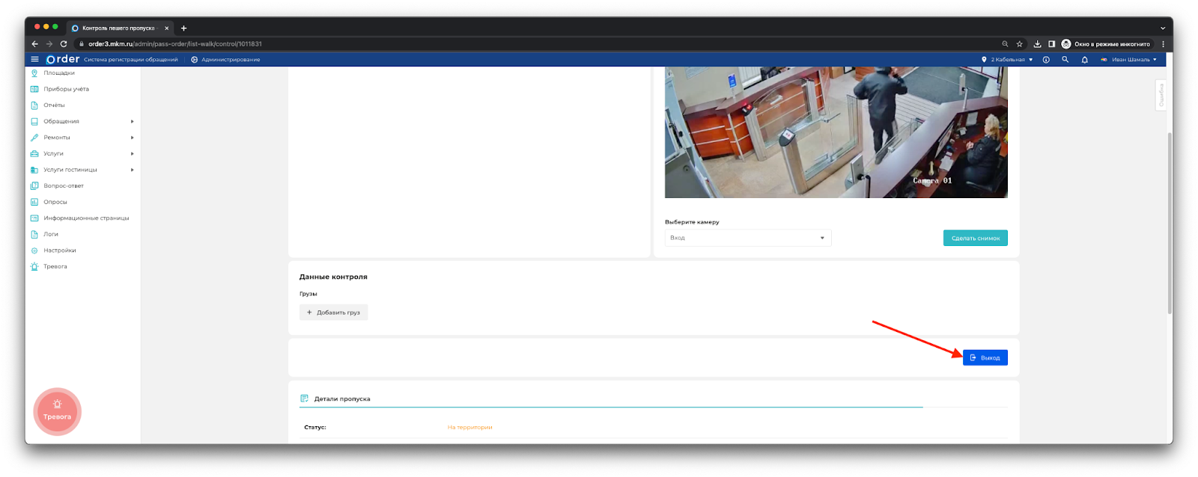Viewport: 1198px width, 477px height.
Task: Expand the Иван Шамаль user menu
Action: click(1130, 60)
